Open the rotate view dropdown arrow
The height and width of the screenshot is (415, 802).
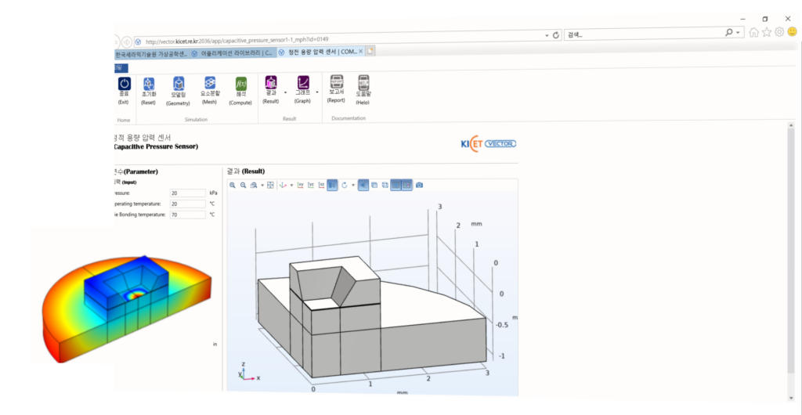[x=353, y=186]
